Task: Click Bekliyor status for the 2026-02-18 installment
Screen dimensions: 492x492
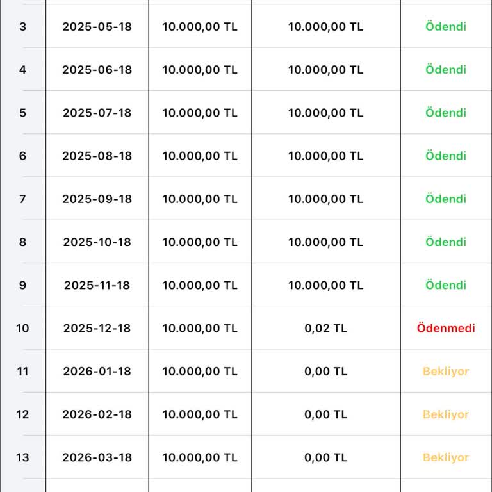Action: point(446,414)
